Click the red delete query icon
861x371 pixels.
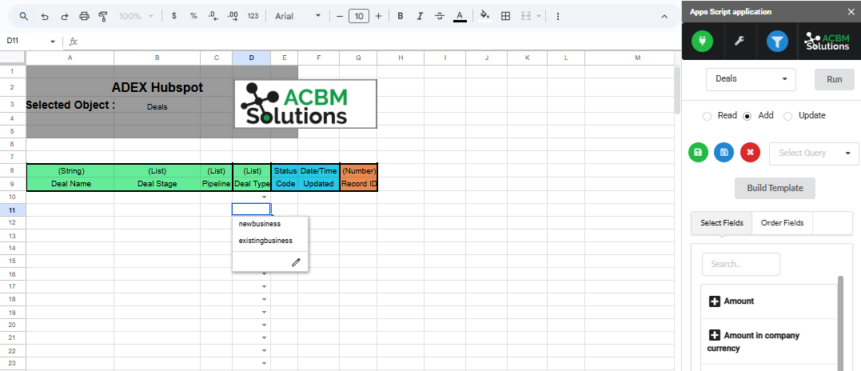[750, 153]
